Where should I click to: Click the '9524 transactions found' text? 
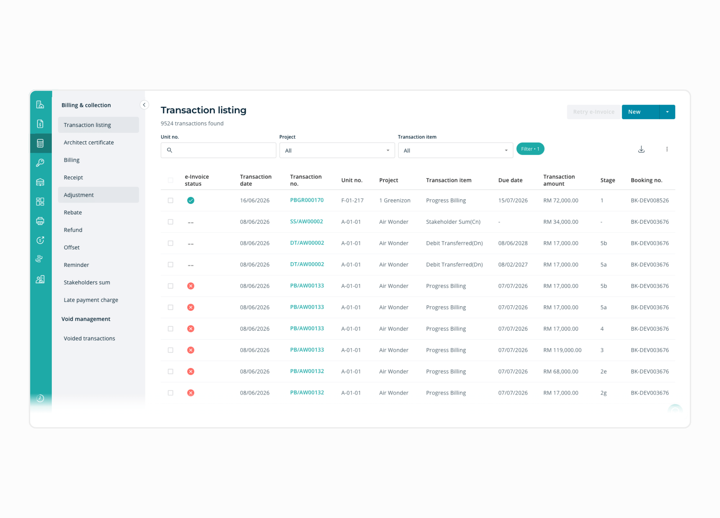click(192, 123)
